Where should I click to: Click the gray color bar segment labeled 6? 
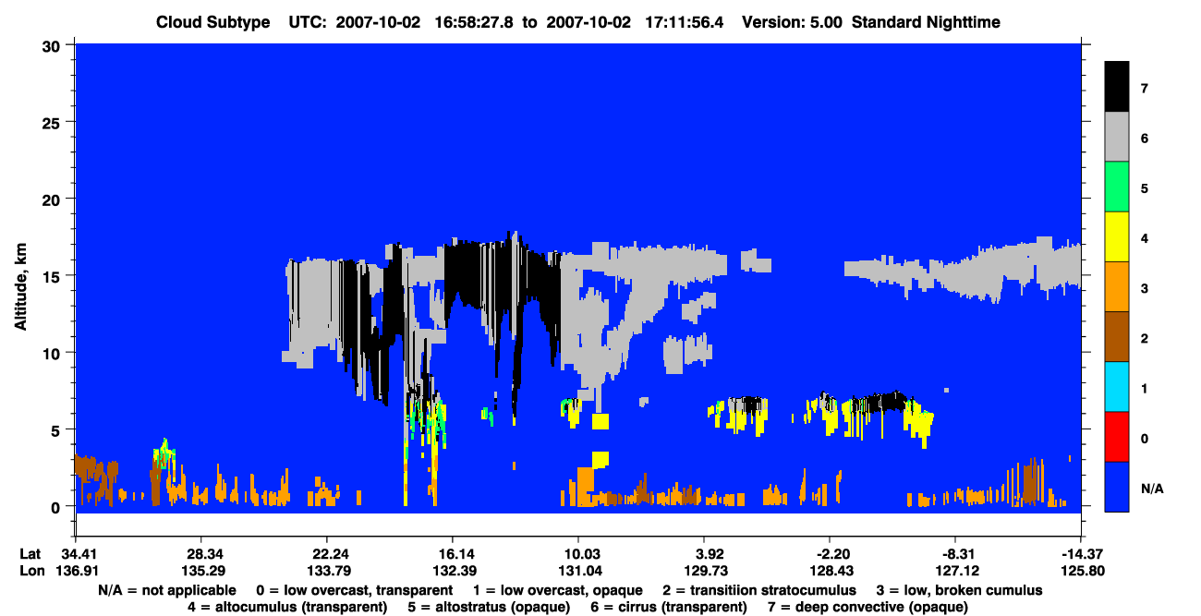pos(1117,138)
